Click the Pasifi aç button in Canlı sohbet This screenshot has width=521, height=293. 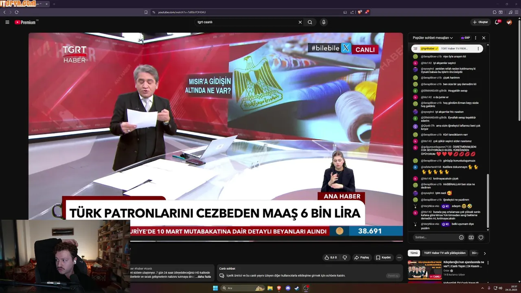(393, 276)
